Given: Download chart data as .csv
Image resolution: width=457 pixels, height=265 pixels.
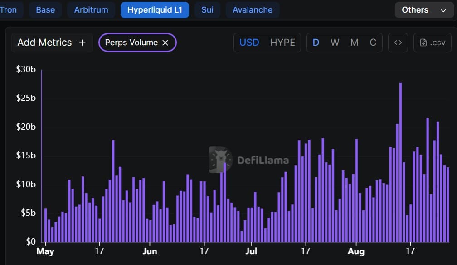Looking at the screenshot, I should tap(432, 43).
